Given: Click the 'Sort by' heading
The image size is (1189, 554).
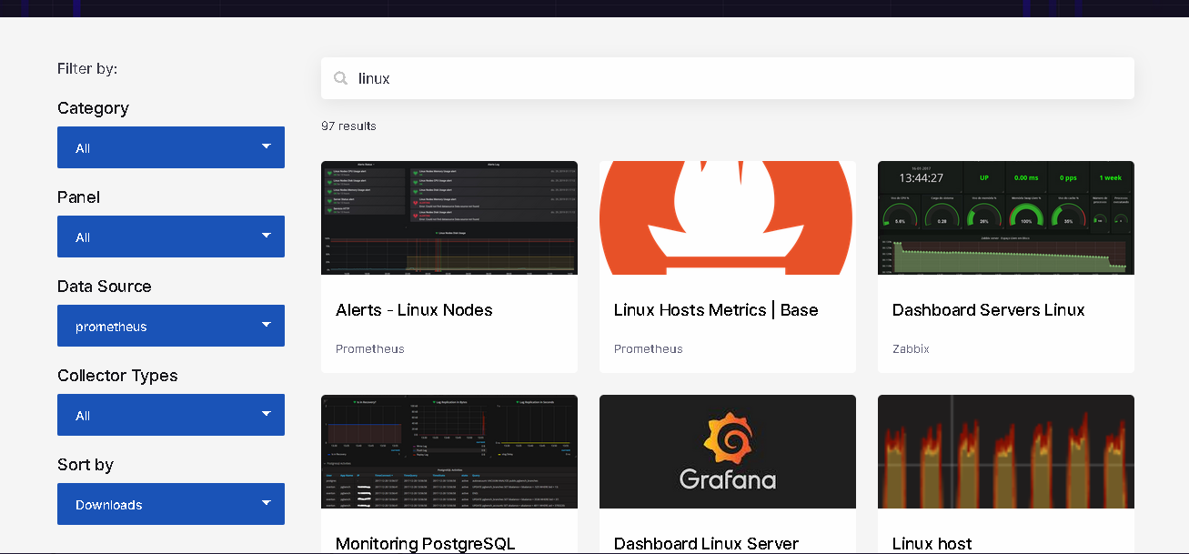Looking at the screenshot, I should pyautogui.click(x=86, y=465).
